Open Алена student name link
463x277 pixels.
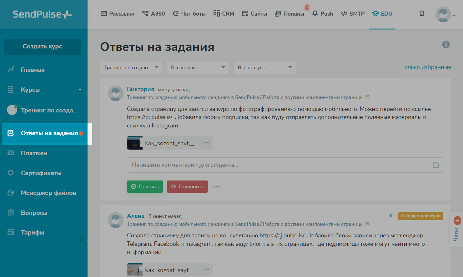click(136, 216)
